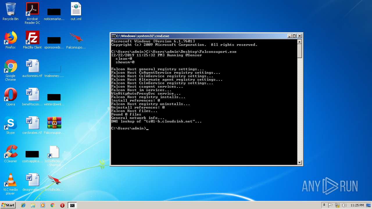Minimize the cmd.exe window
Image resolution: width=372 pixels, height=209 pixels.
289,36
